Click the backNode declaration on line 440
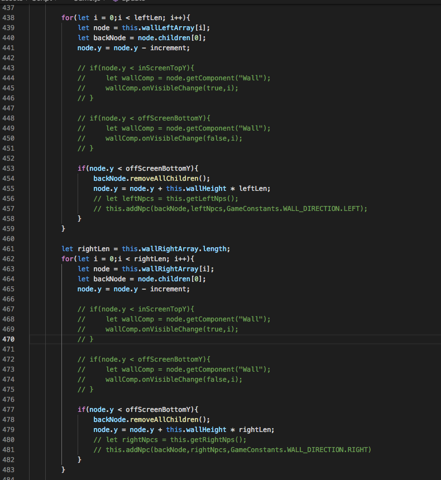The image size is (441, 480). [x=141, y=38]
